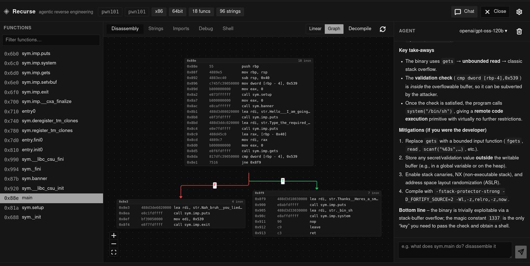530x266 pixels.
Task: Select function sym.setup
Action: coord(51,208)
